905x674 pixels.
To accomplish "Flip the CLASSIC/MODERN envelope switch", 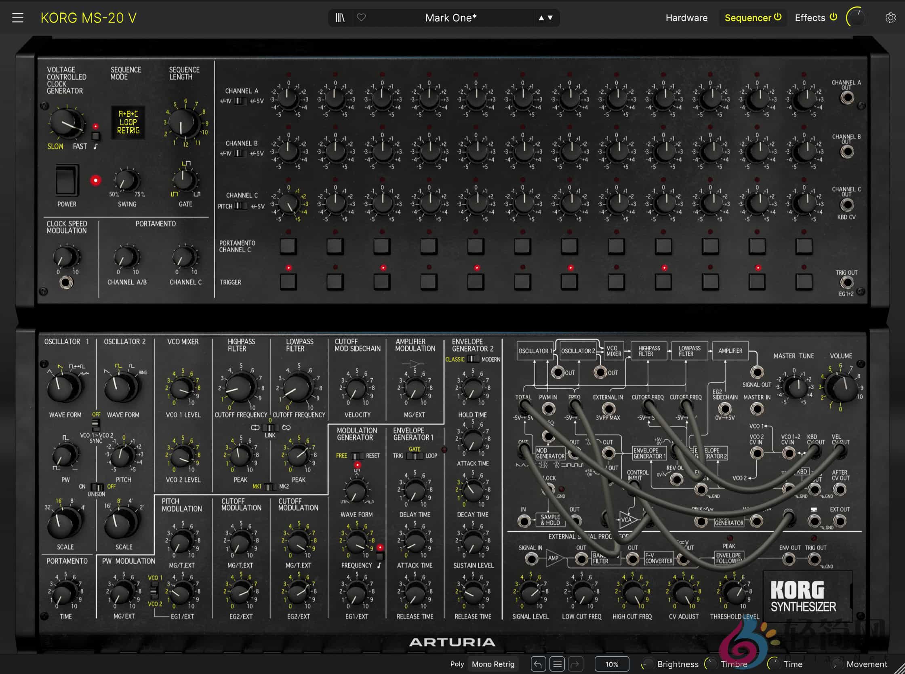I will pos(473,359).
